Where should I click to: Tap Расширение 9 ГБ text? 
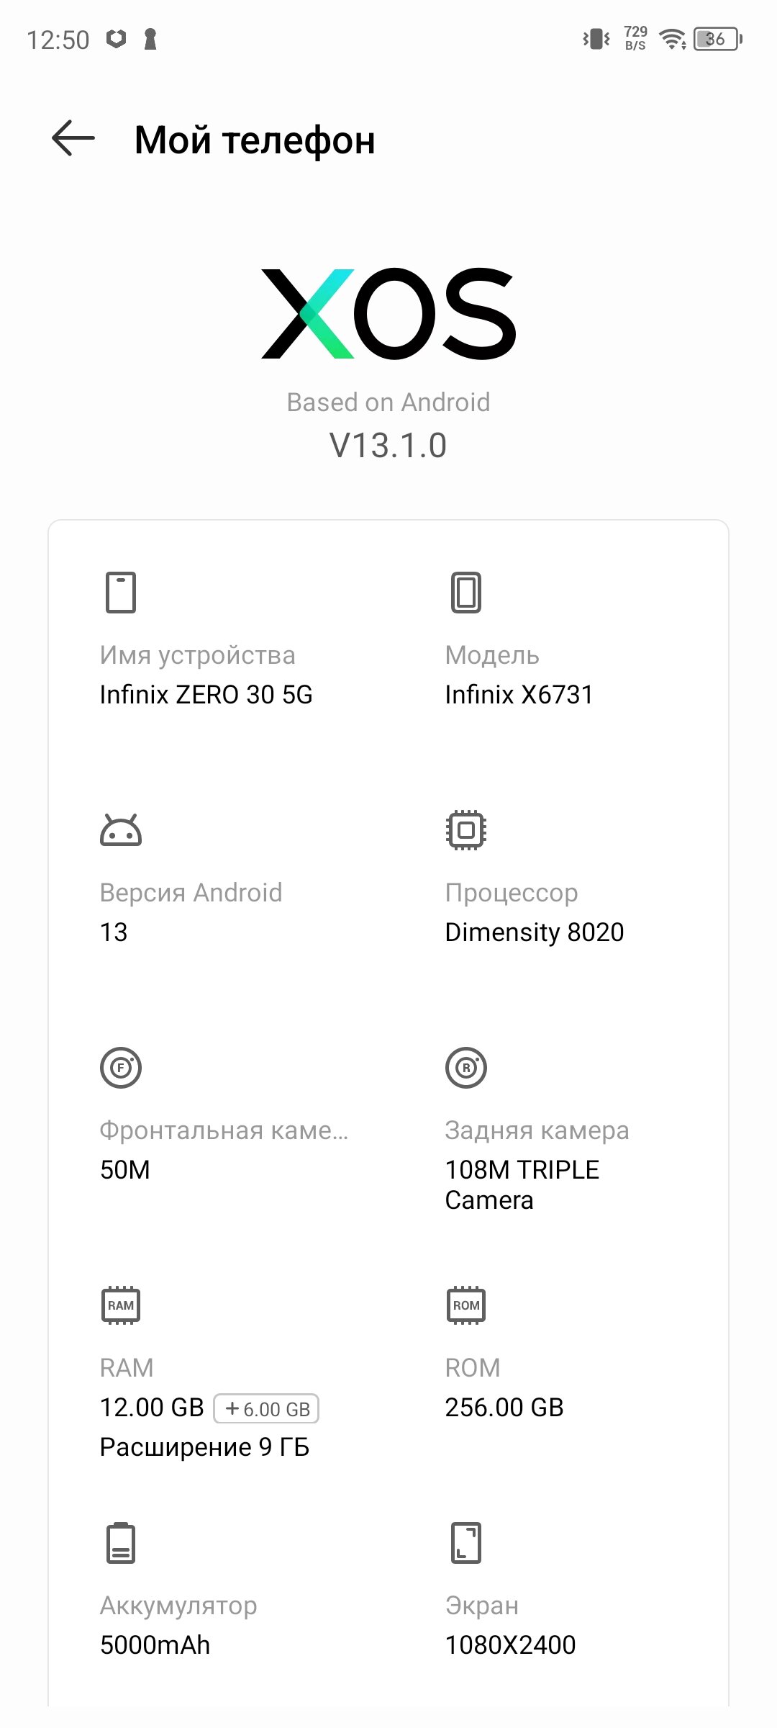[205, 1447]
